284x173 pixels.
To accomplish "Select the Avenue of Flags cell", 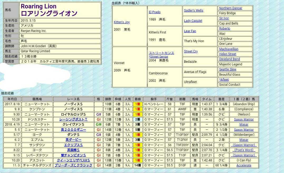I will click(200, 72).
